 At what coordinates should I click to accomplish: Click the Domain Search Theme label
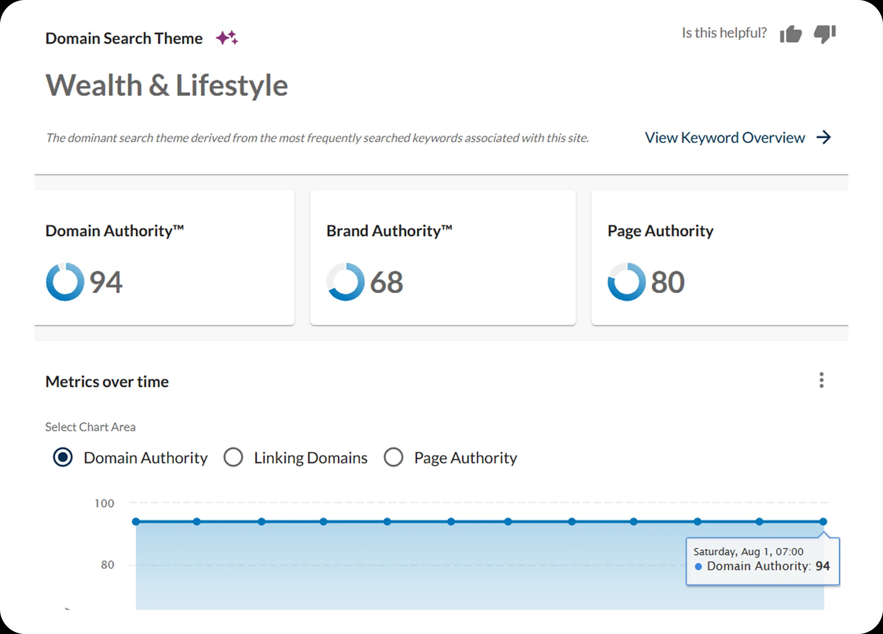pyautogui.click(x=124, y=38)
